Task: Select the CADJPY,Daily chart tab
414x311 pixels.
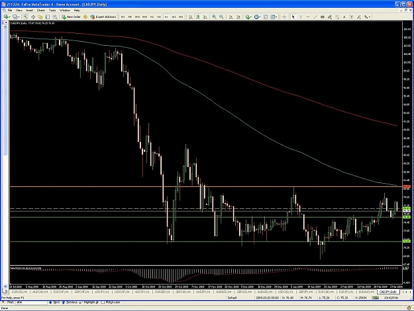Action: pos(388,292)
